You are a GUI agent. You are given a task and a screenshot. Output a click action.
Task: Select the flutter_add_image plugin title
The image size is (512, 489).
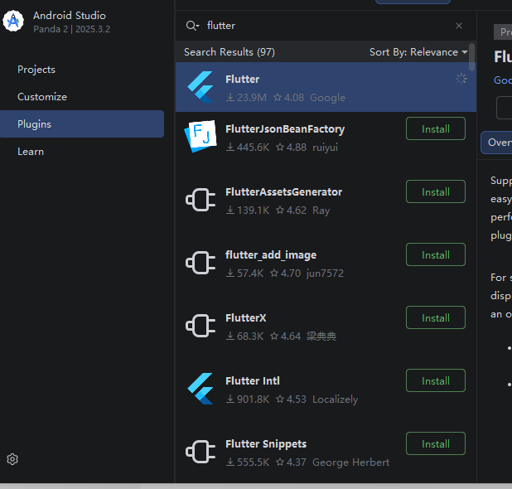tap(271, 255)
